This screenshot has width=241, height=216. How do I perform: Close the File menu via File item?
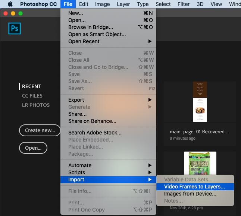[x=68, y=4]
